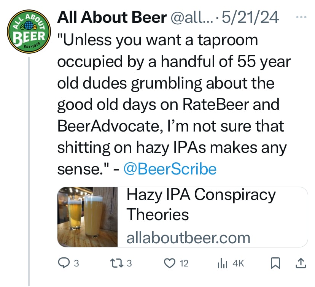
Task: View analytics bar chart icon
Action: pos(223,264)
